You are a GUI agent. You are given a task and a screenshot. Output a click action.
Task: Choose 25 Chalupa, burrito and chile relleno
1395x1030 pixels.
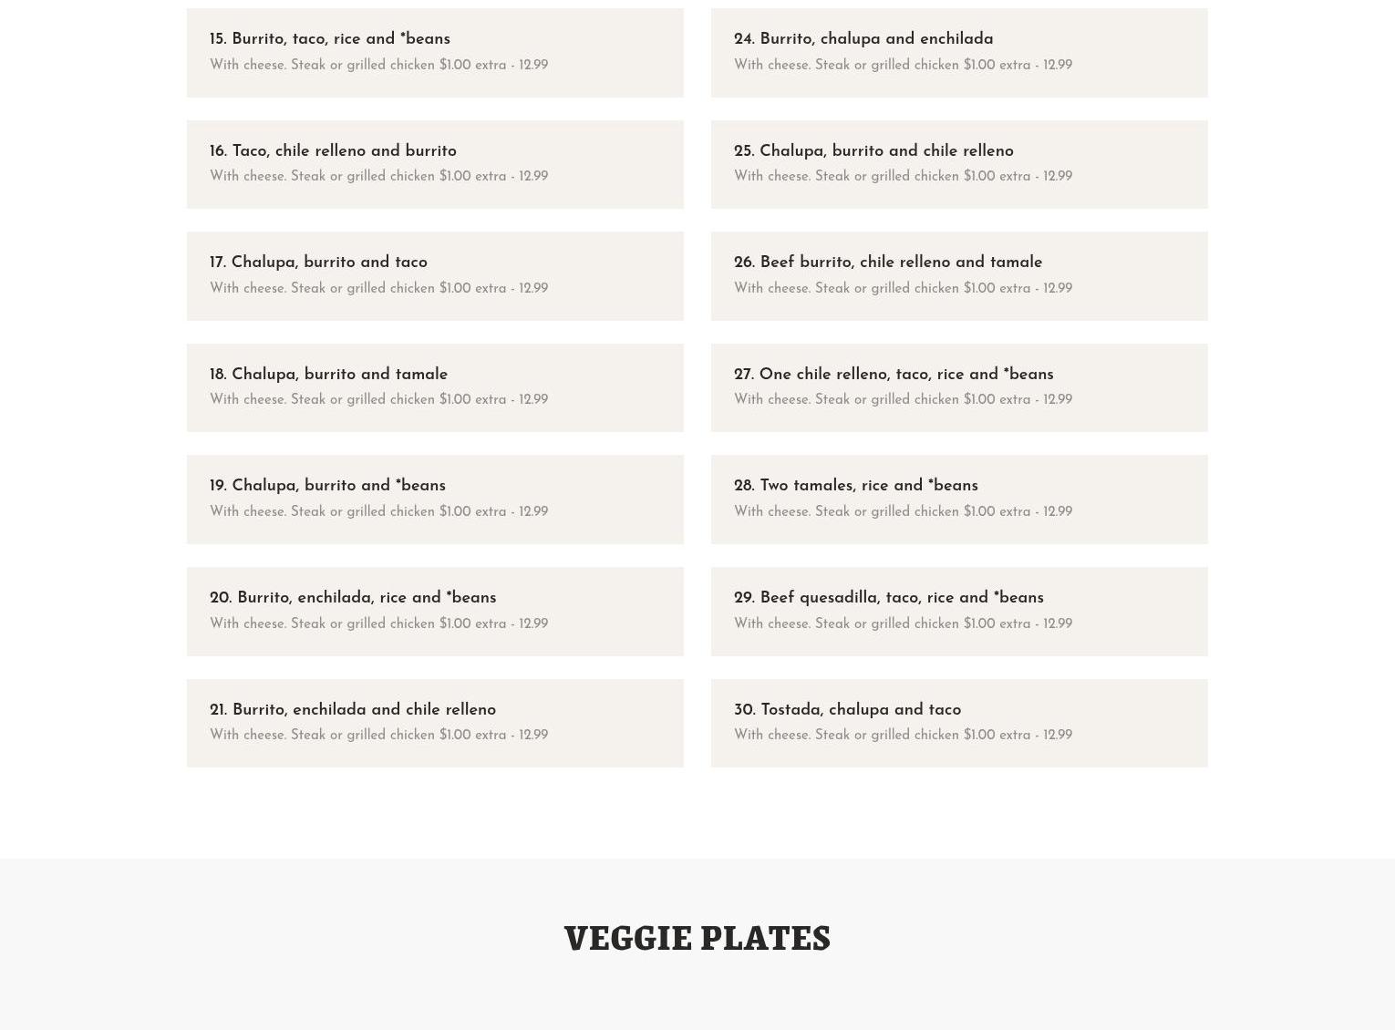click(959, 164)
